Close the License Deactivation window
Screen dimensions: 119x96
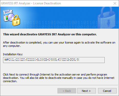click(x=115, y=3)
